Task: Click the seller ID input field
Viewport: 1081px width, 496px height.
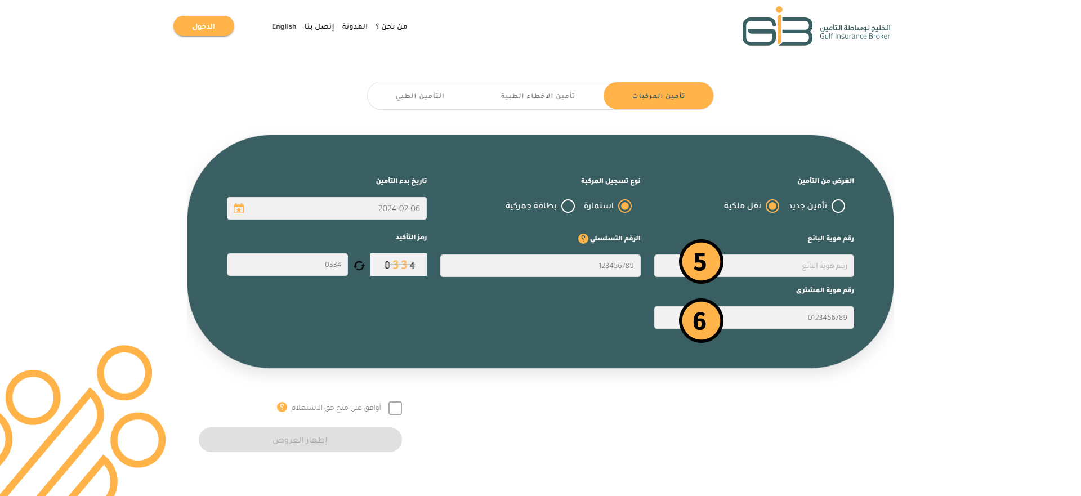Action: click(788, 266)
